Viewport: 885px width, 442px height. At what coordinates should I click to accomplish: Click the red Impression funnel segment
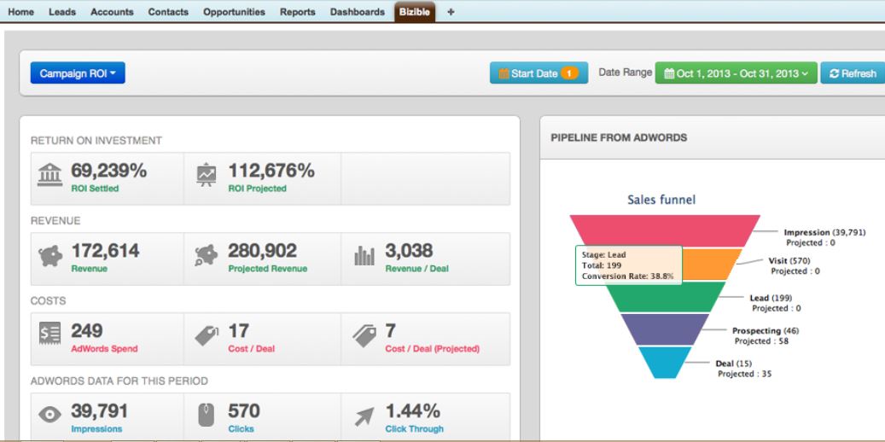pos(666,229)
